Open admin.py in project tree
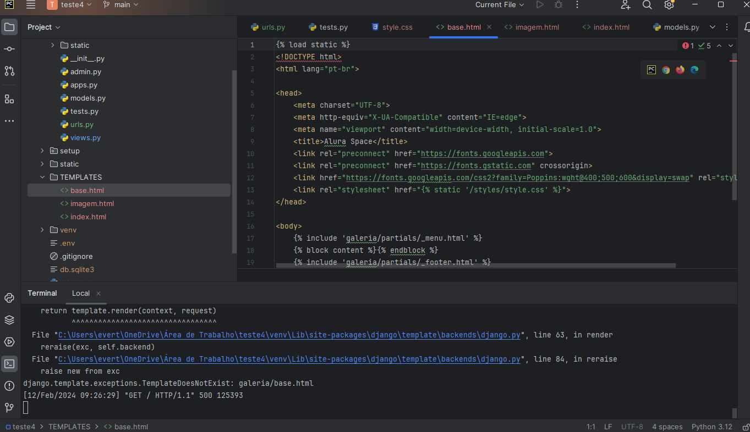The height and width of the screenshot is (432, 750). click(85, 71)
